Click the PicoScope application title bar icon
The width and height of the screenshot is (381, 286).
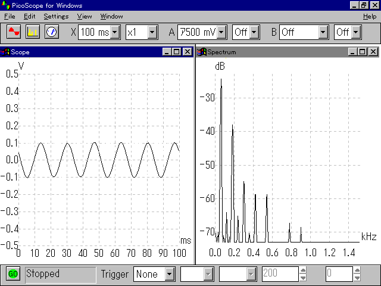click(x=5, y=5)
